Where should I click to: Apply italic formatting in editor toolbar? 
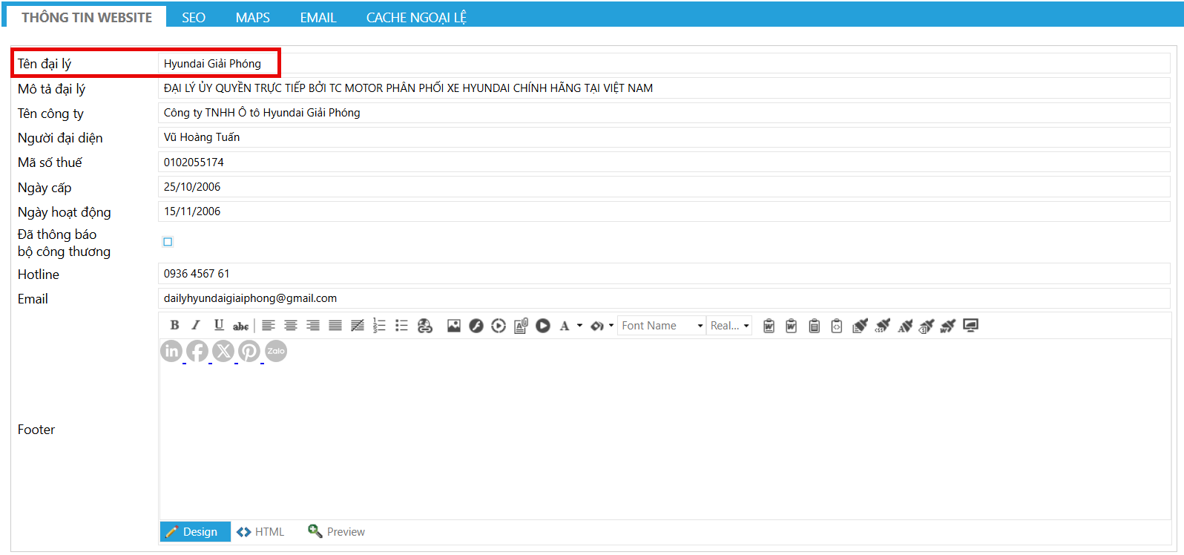coord(196,325)
